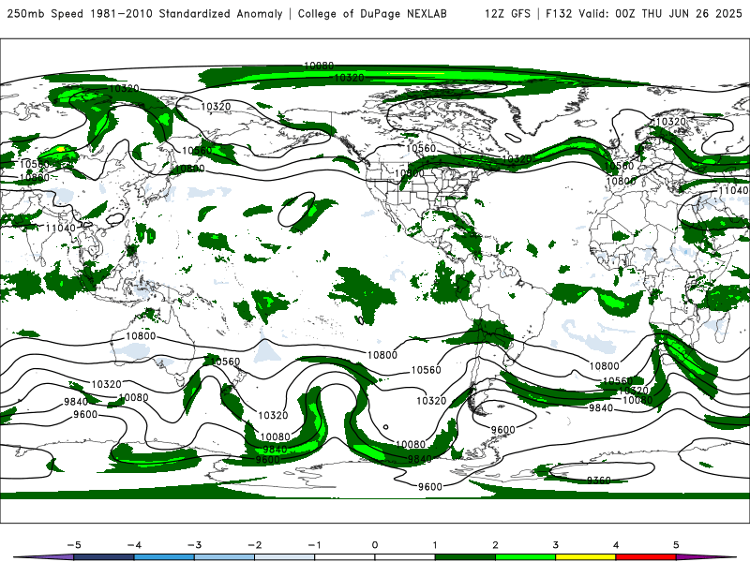Click the '2' tick label on the color bar
This screenshot has height=562, width=750.
pyautogui.click(x=496, y=545)
